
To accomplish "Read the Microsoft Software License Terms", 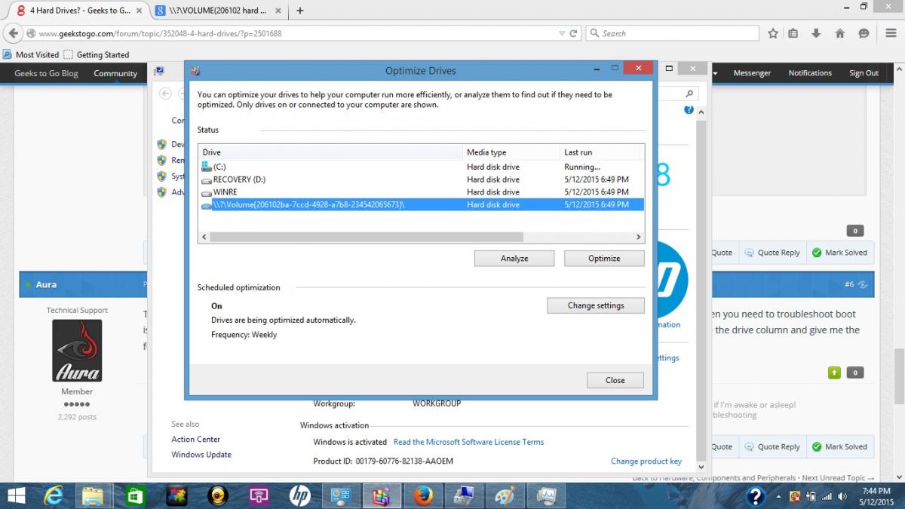I will click(468, 442).
